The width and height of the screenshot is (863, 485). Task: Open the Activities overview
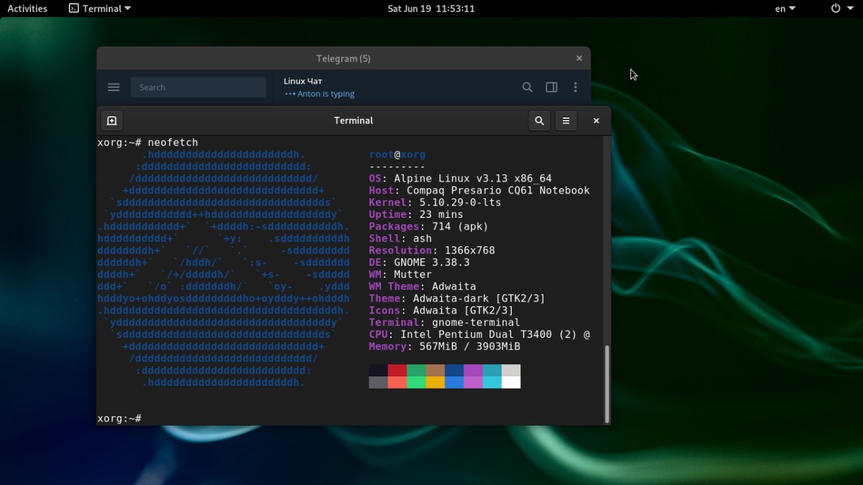coord(27,9)
